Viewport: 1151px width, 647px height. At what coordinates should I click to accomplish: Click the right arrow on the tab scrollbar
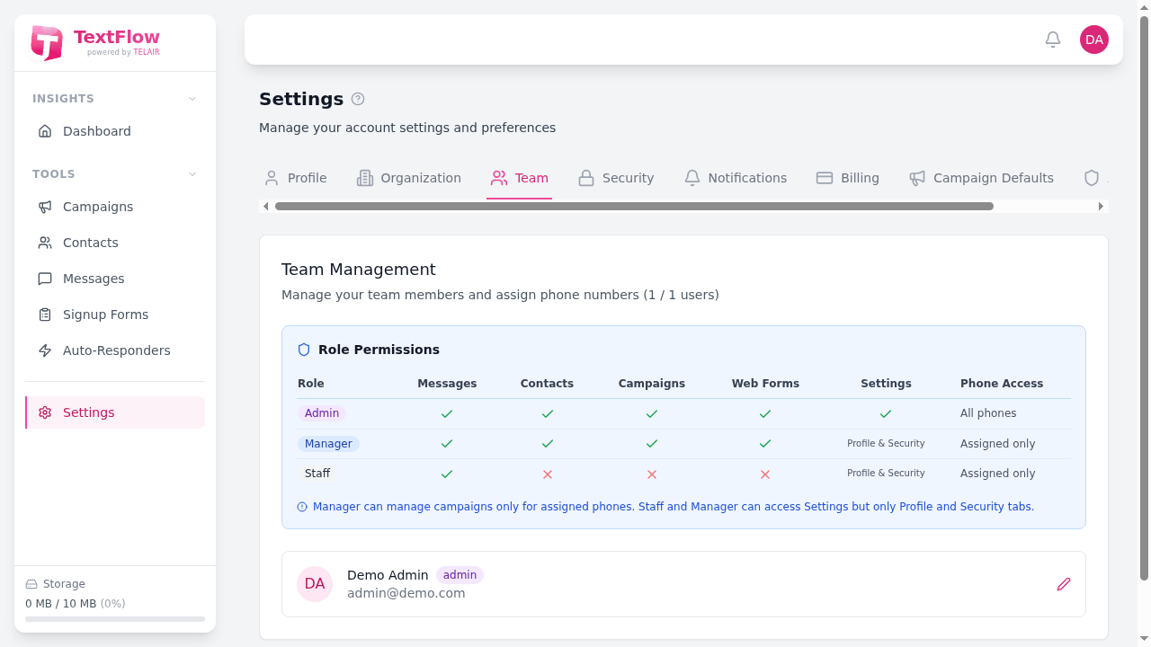[x=1101, y=206]
